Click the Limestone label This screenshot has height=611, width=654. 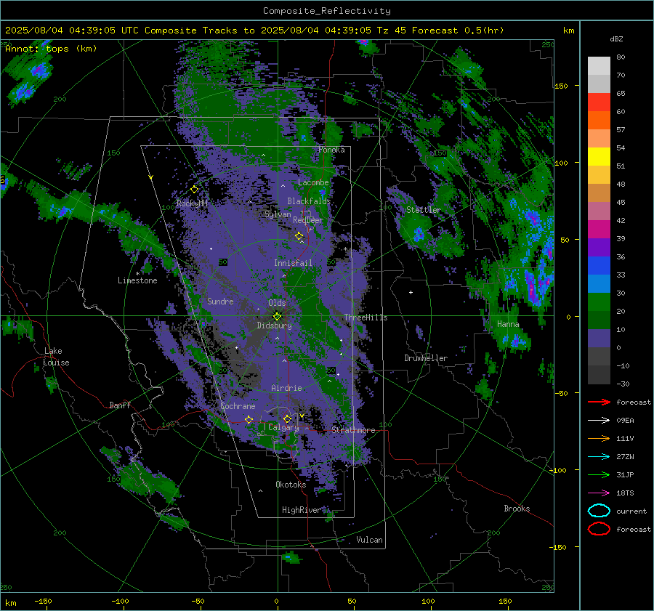pyautogui.click(x=137, y=280)
